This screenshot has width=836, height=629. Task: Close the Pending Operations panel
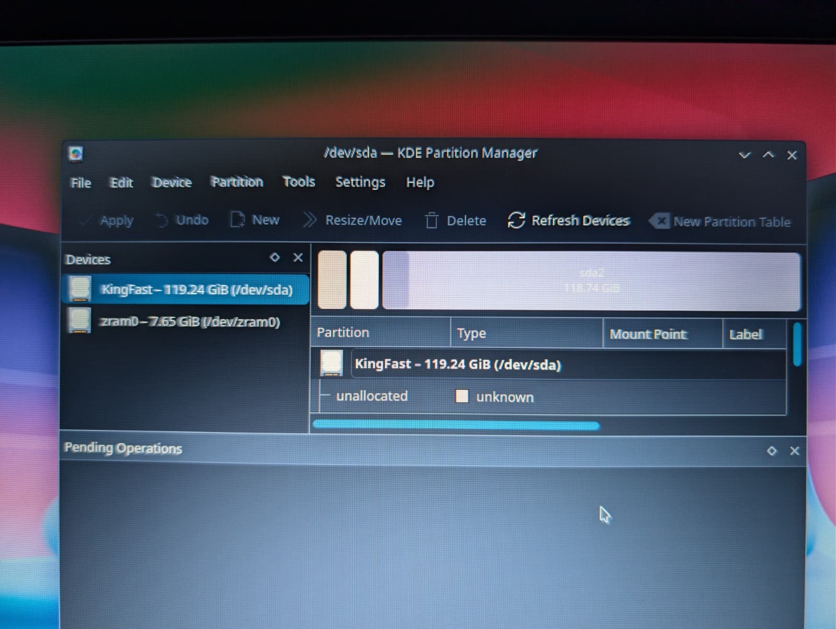coord(795,450)
